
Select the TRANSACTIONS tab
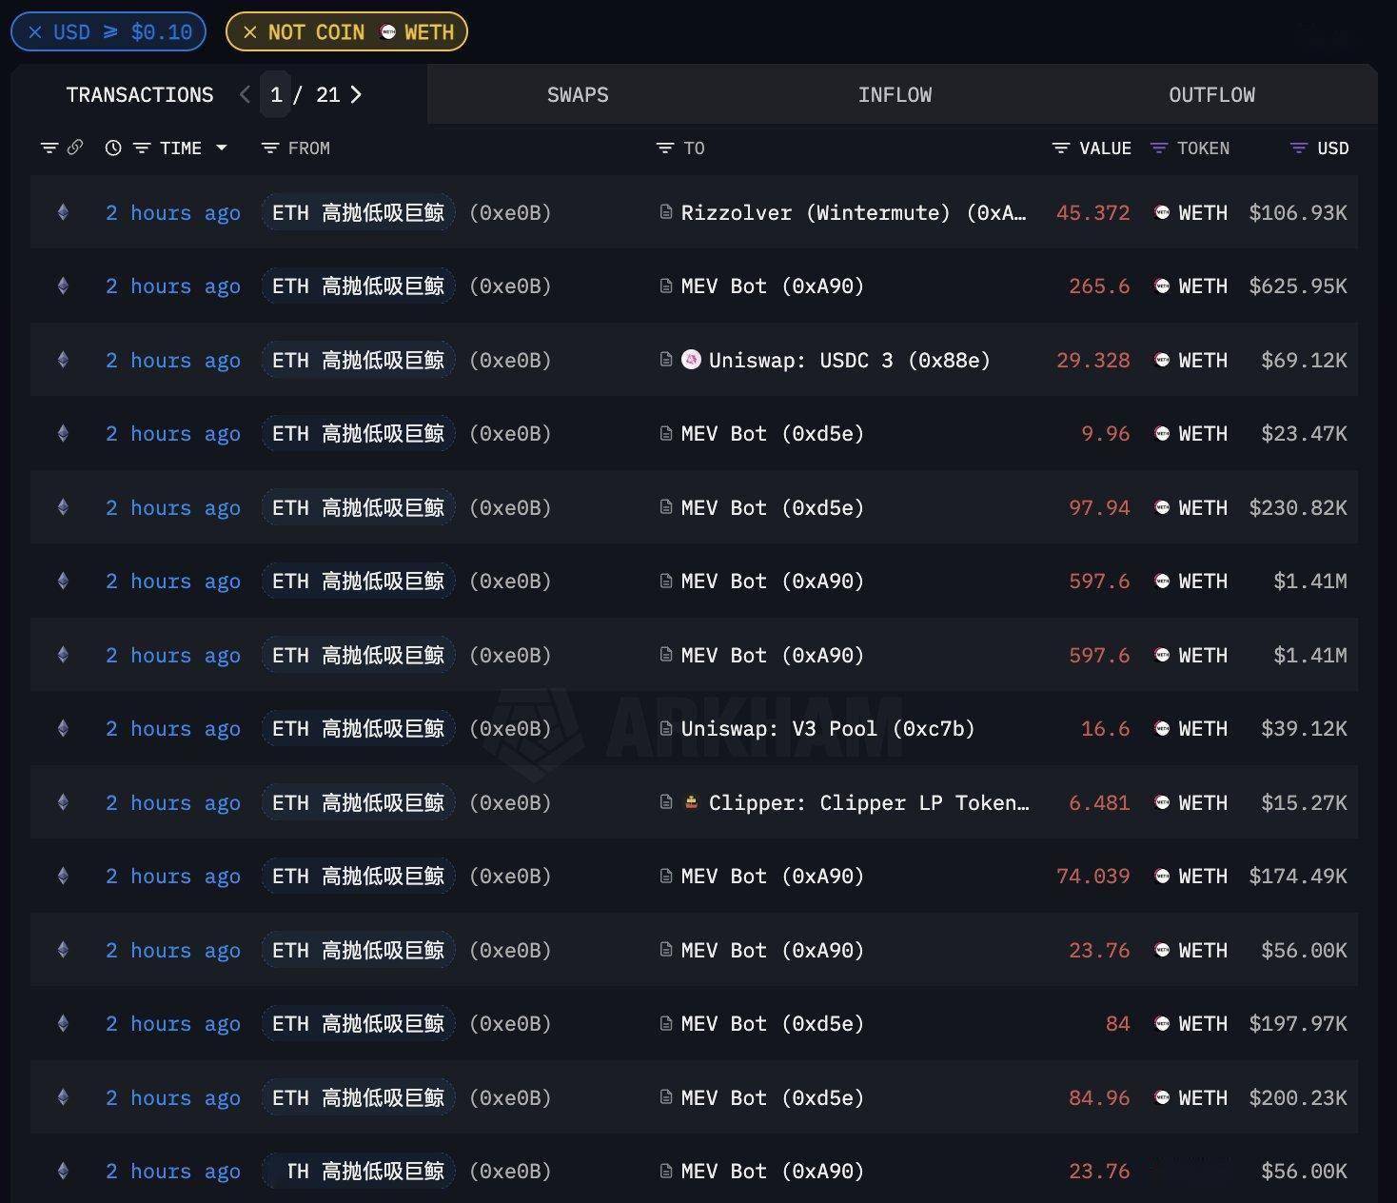click(140, 94)
